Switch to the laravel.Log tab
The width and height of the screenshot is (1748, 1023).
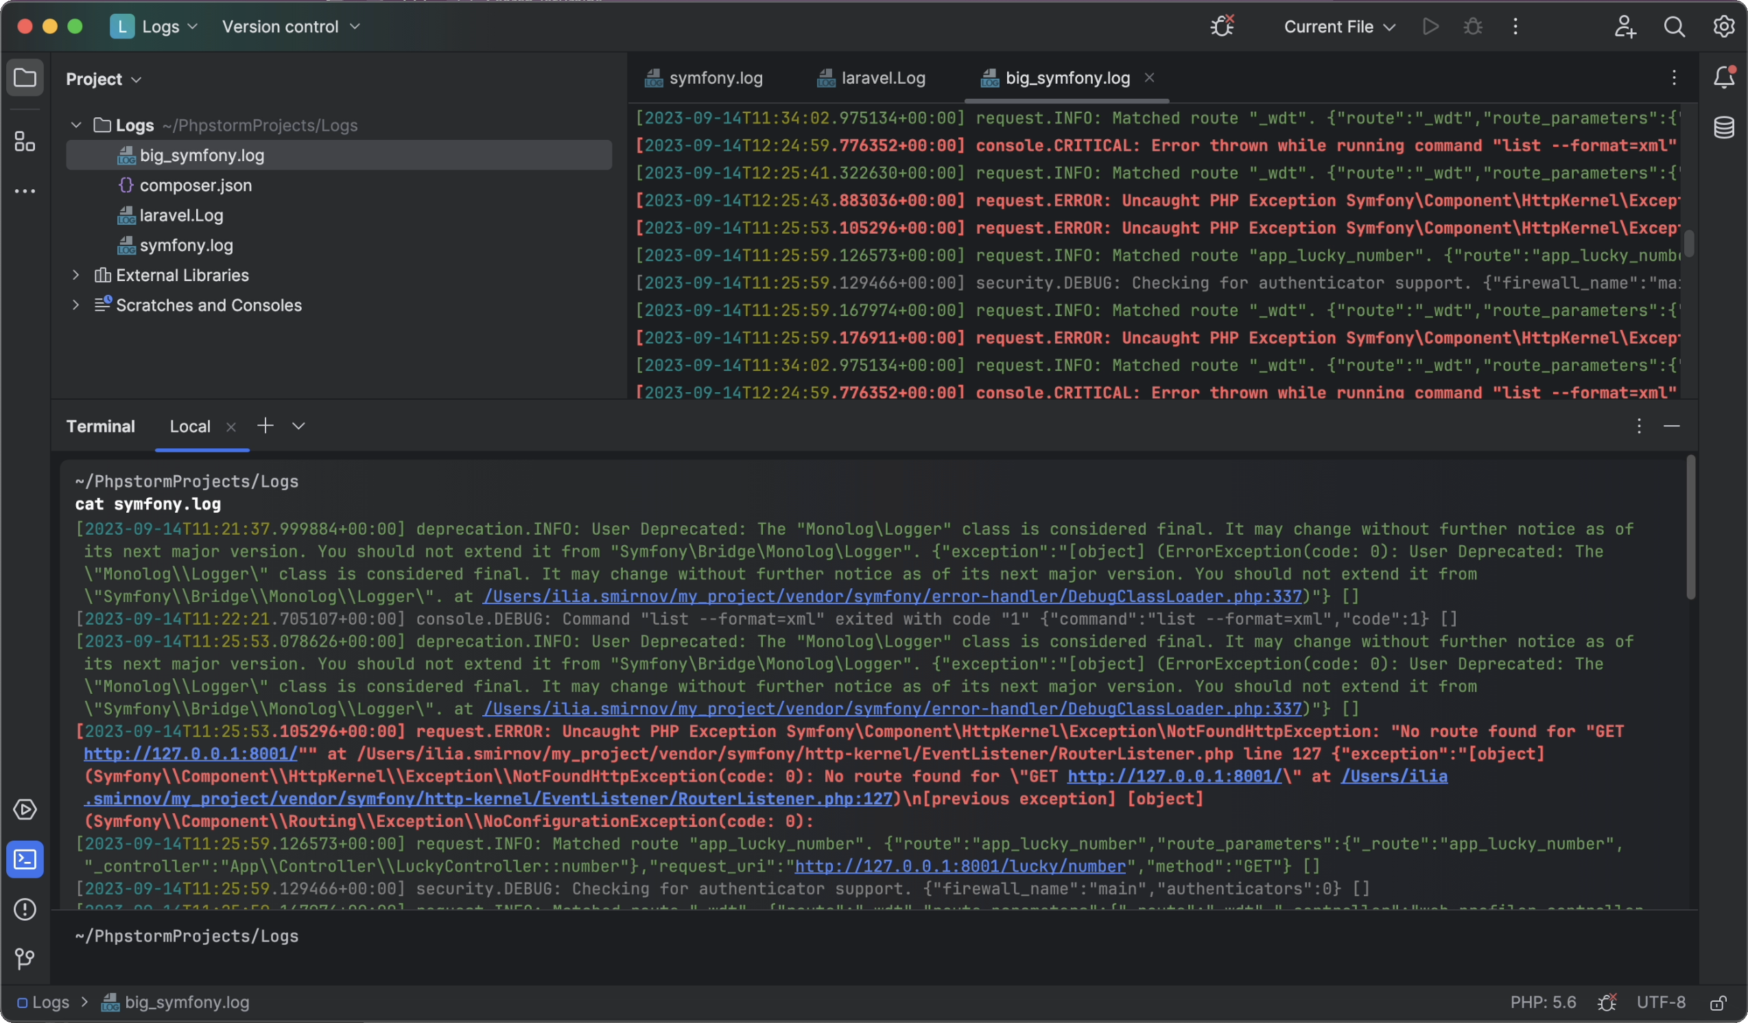(882, 78)
